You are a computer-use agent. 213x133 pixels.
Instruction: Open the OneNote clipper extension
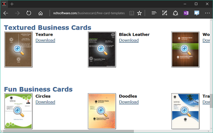coord(186,13)
